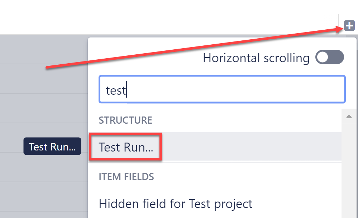
Task: Expand the STRUCTURE section header
Action: tap(125, 120)
